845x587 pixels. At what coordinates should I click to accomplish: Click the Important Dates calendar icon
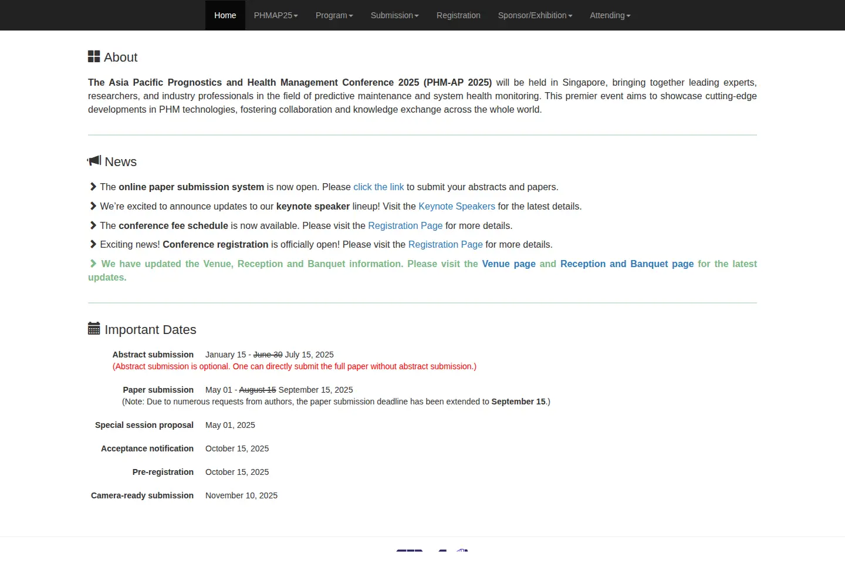click(x=94, y=329)
